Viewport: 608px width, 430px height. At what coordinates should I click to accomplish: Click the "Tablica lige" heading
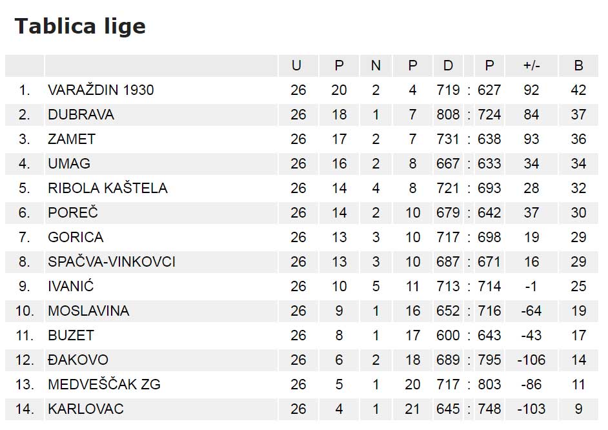tap(80, 26)
